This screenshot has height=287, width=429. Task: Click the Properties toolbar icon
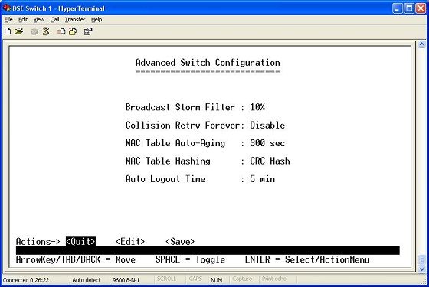point(88,31)
